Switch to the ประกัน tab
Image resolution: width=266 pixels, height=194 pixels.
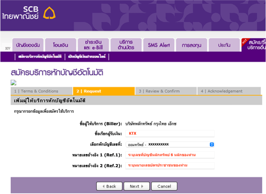tap(224, 45)
